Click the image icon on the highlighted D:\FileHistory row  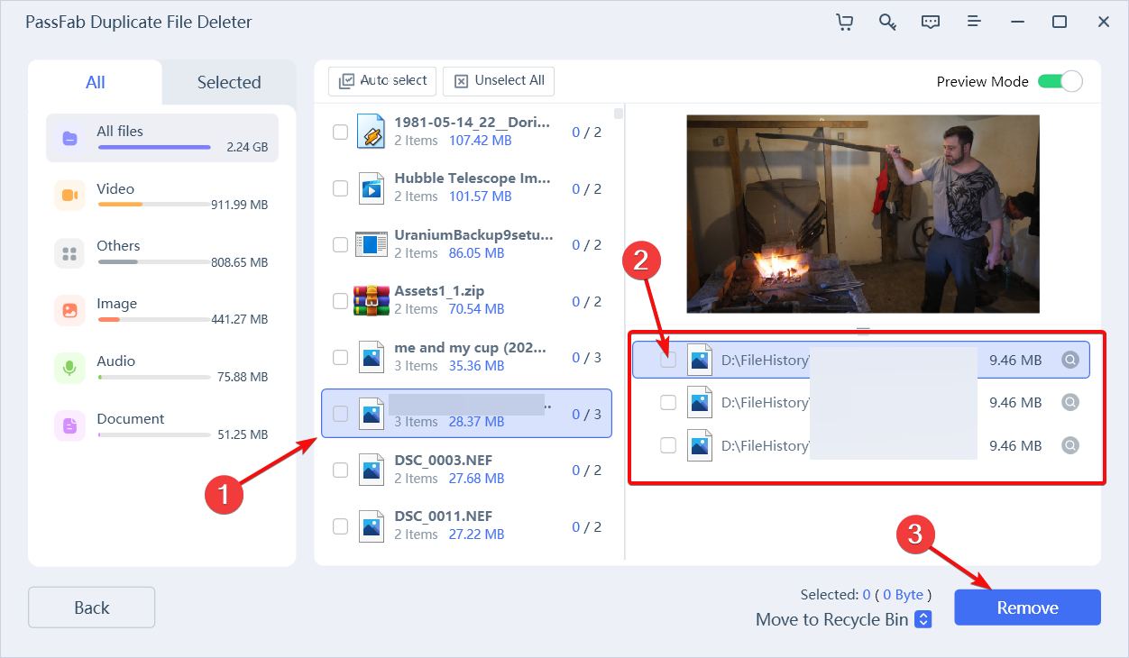click(699, 360)
